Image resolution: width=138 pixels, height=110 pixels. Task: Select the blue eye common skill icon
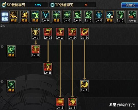tap(99, 16)
